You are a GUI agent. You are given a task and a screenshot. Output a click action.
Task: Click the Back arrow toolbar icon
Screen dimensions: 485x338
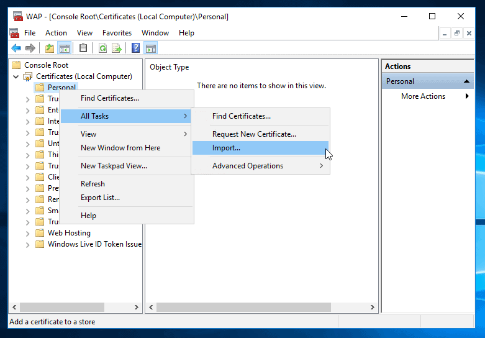pyautogui.click(x=16, y=48)
